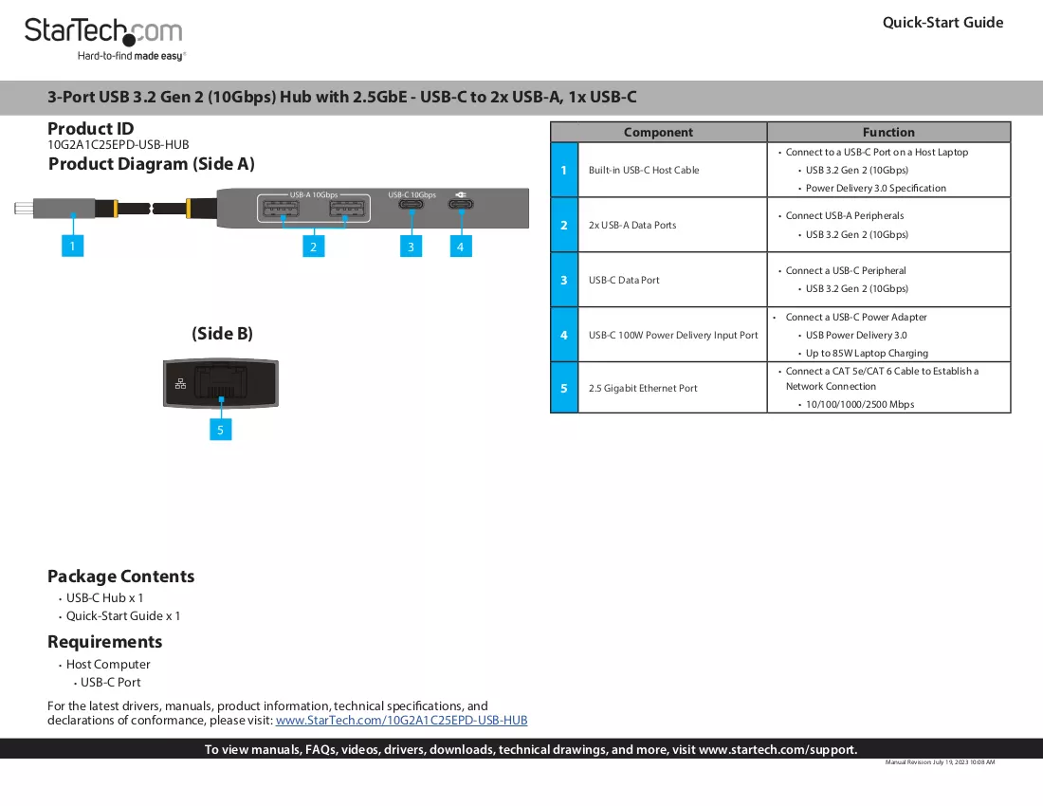Click the Side B hub thumbnail image
1043x806 pixels.
[x=221, y=383]
